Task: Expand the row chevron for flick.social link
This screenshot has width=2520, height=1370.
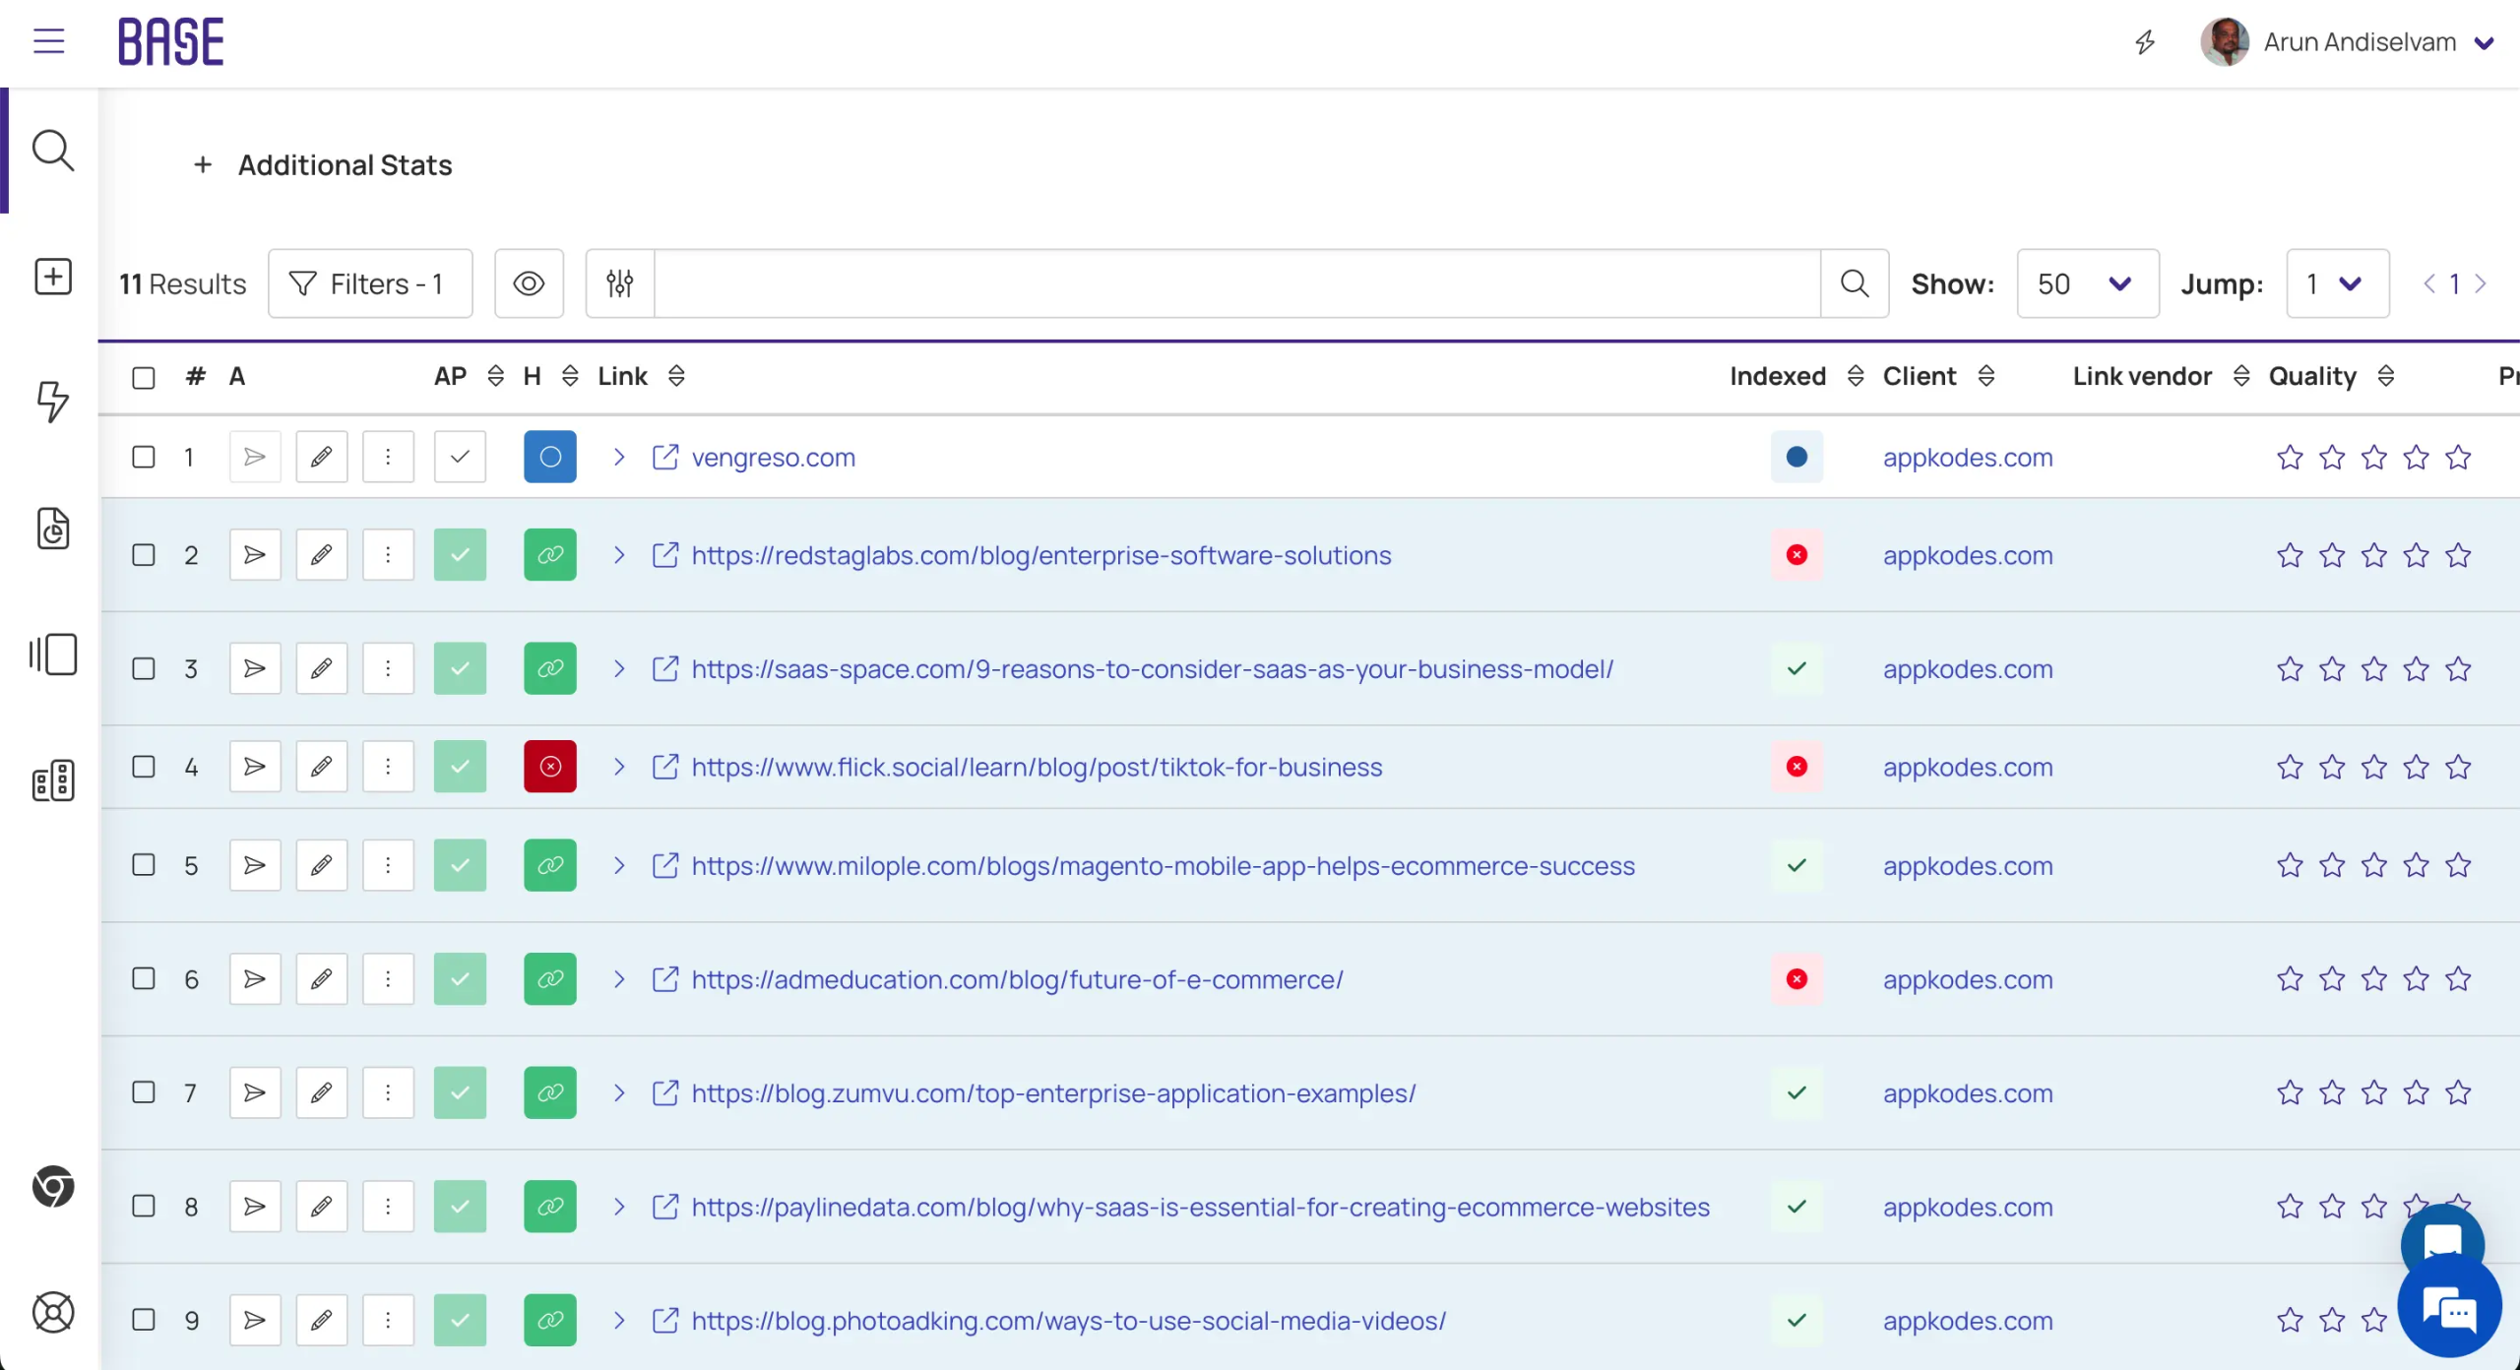Action: click(x=619, y=767)
